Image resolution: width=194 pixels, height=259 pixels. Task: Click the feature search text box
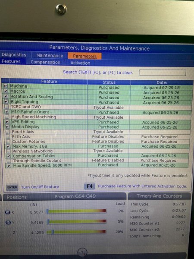tap(163, 73)
